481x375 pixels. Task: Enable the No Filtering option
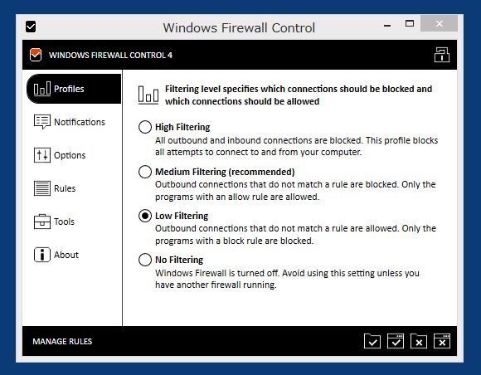tap(145, 260)
